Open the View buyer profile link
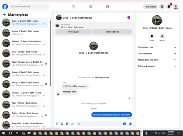 [102, 77]
